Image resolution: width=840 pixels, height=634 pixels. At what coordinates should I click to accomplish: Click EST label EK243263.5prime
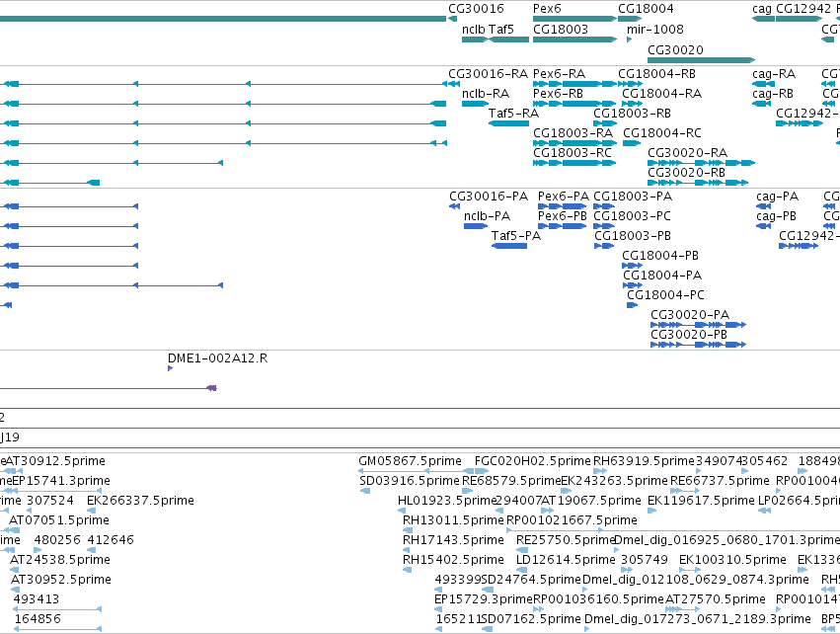[x=613, y=480]
